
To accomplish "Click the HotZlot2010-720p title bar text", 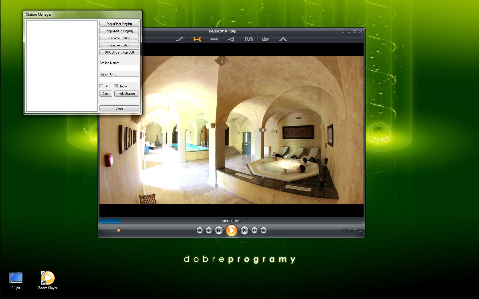I will tap(222, 31).
